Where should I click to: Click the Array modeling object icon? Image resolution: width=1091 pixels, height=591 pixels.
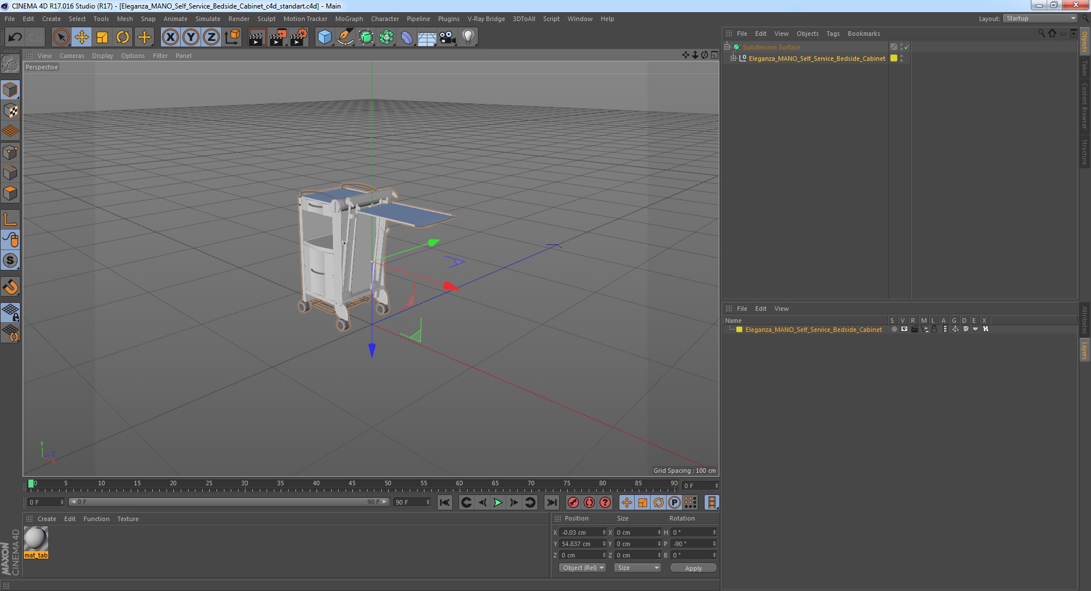[386, 38]
